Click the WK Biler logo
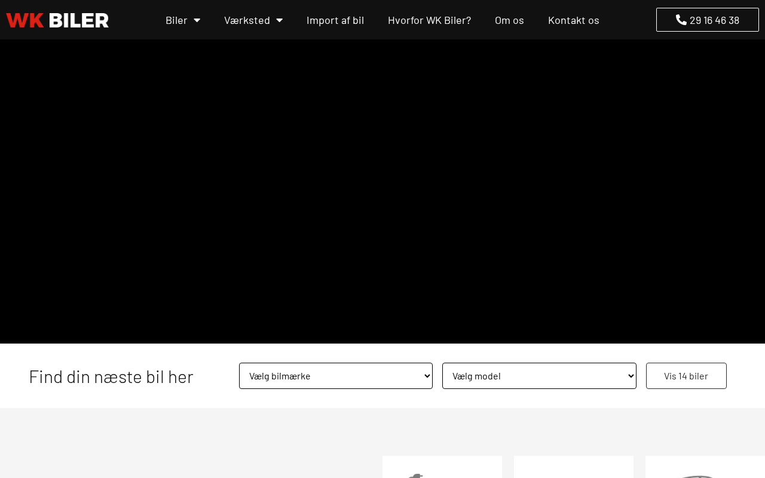765x478 pixels. click(57, 20)
